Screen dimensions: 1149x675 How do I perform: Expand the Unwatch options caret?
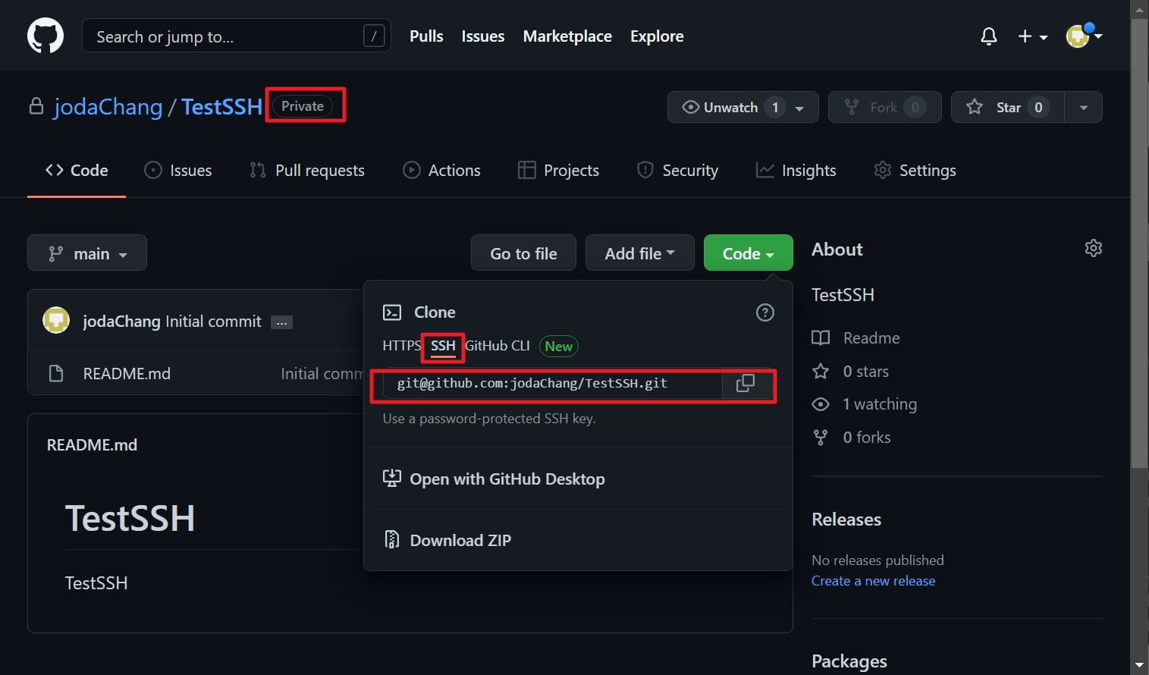pyautogui.click(x=800, y=108)
